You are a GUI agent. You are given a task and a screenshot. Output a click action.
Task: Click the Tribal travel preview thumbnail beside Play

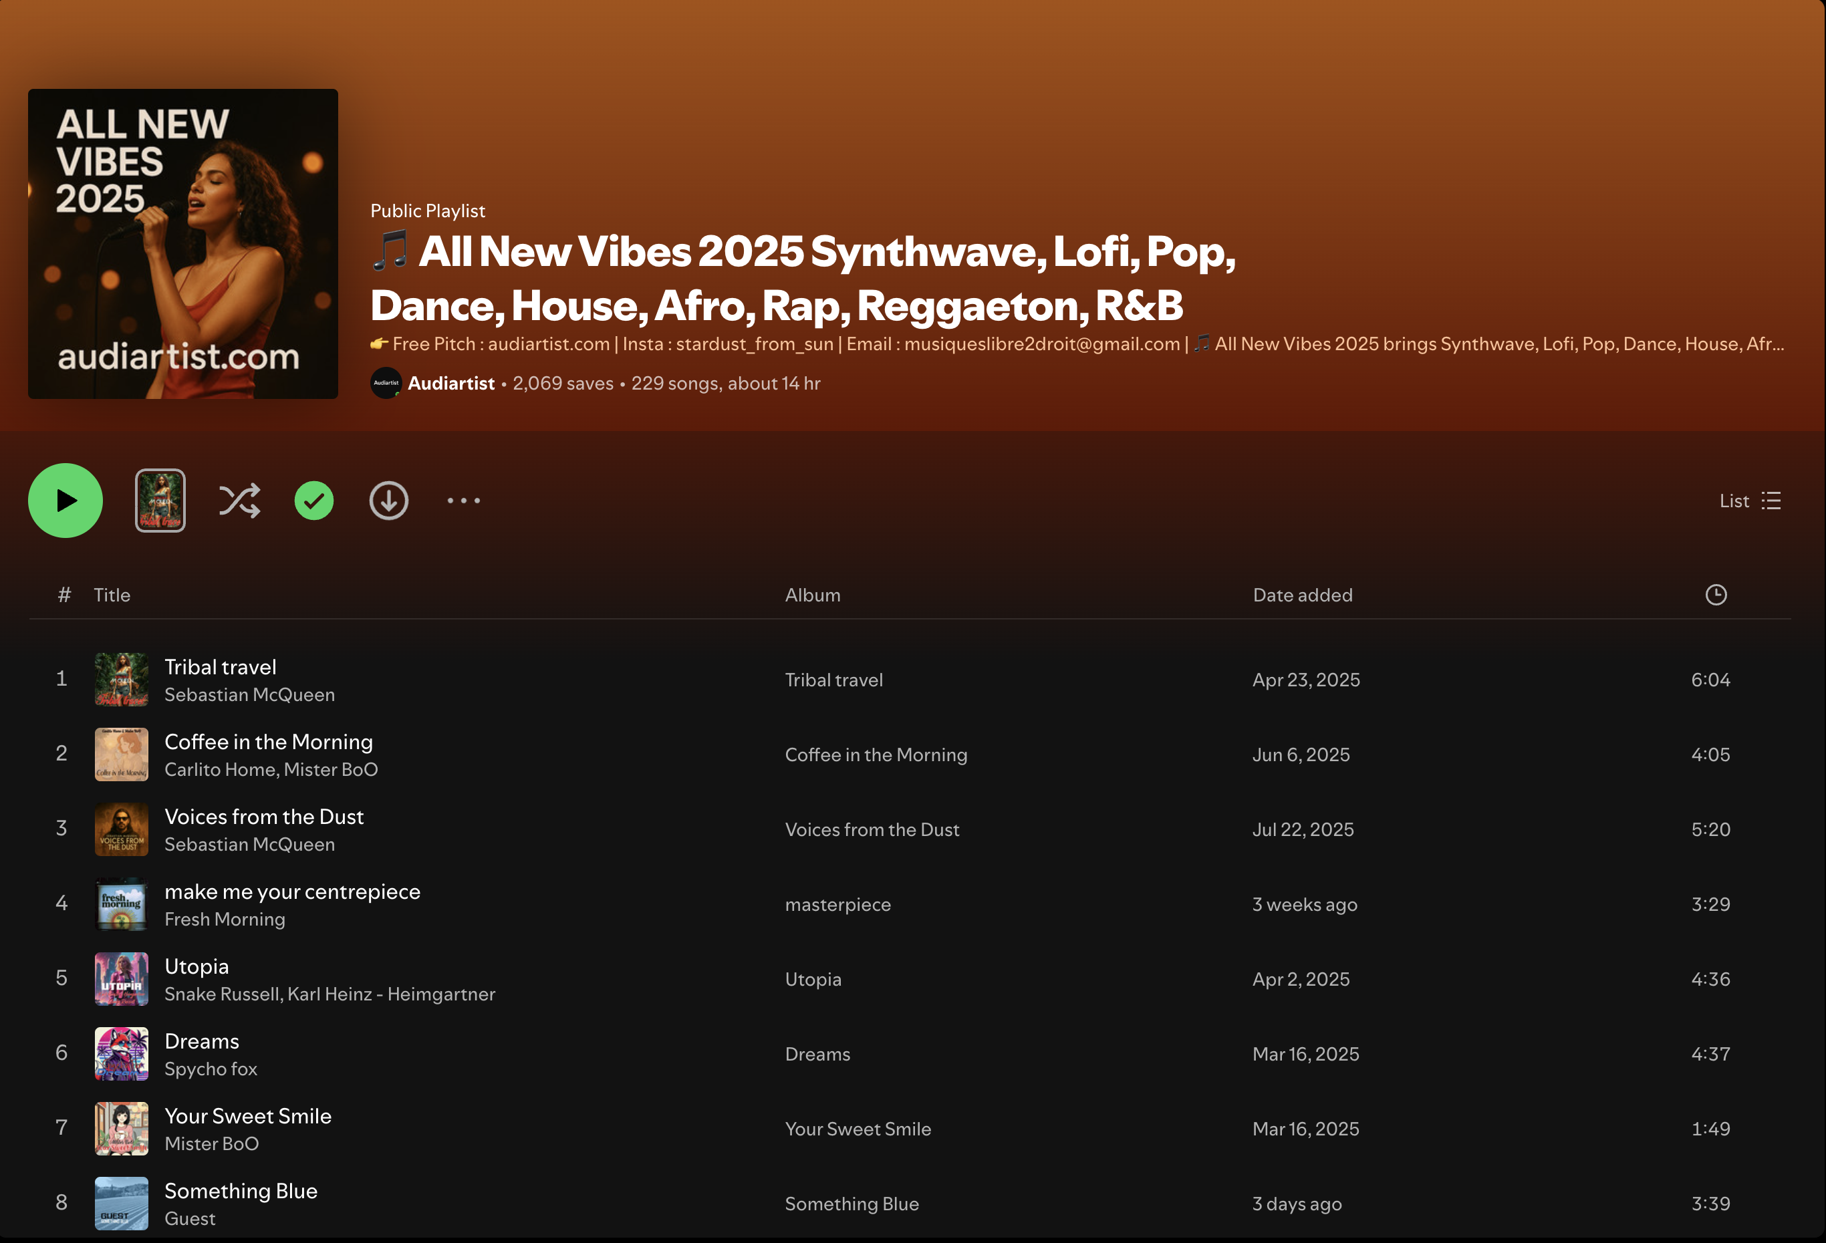coord(160,501)
